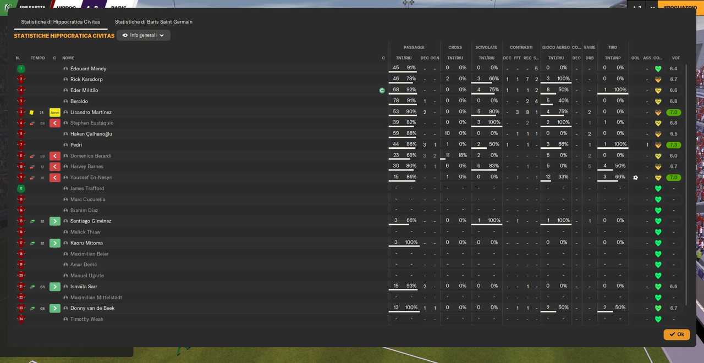This screenshot has height=363, width=704.
Task: Click the player info icon beside Hakan Çalhanoğlu
Action: (x=65, y=134)
